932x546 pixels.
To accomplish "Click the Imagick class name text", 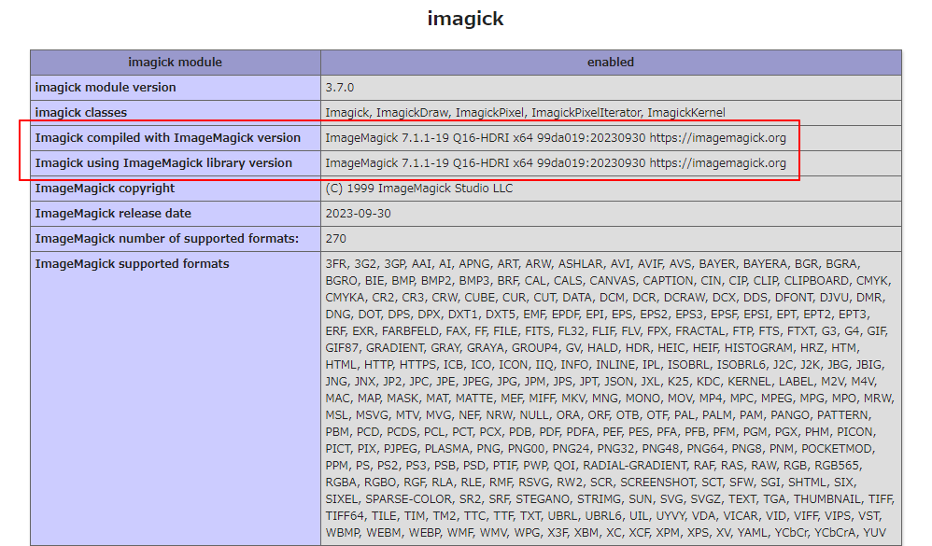I will point(346,111).
